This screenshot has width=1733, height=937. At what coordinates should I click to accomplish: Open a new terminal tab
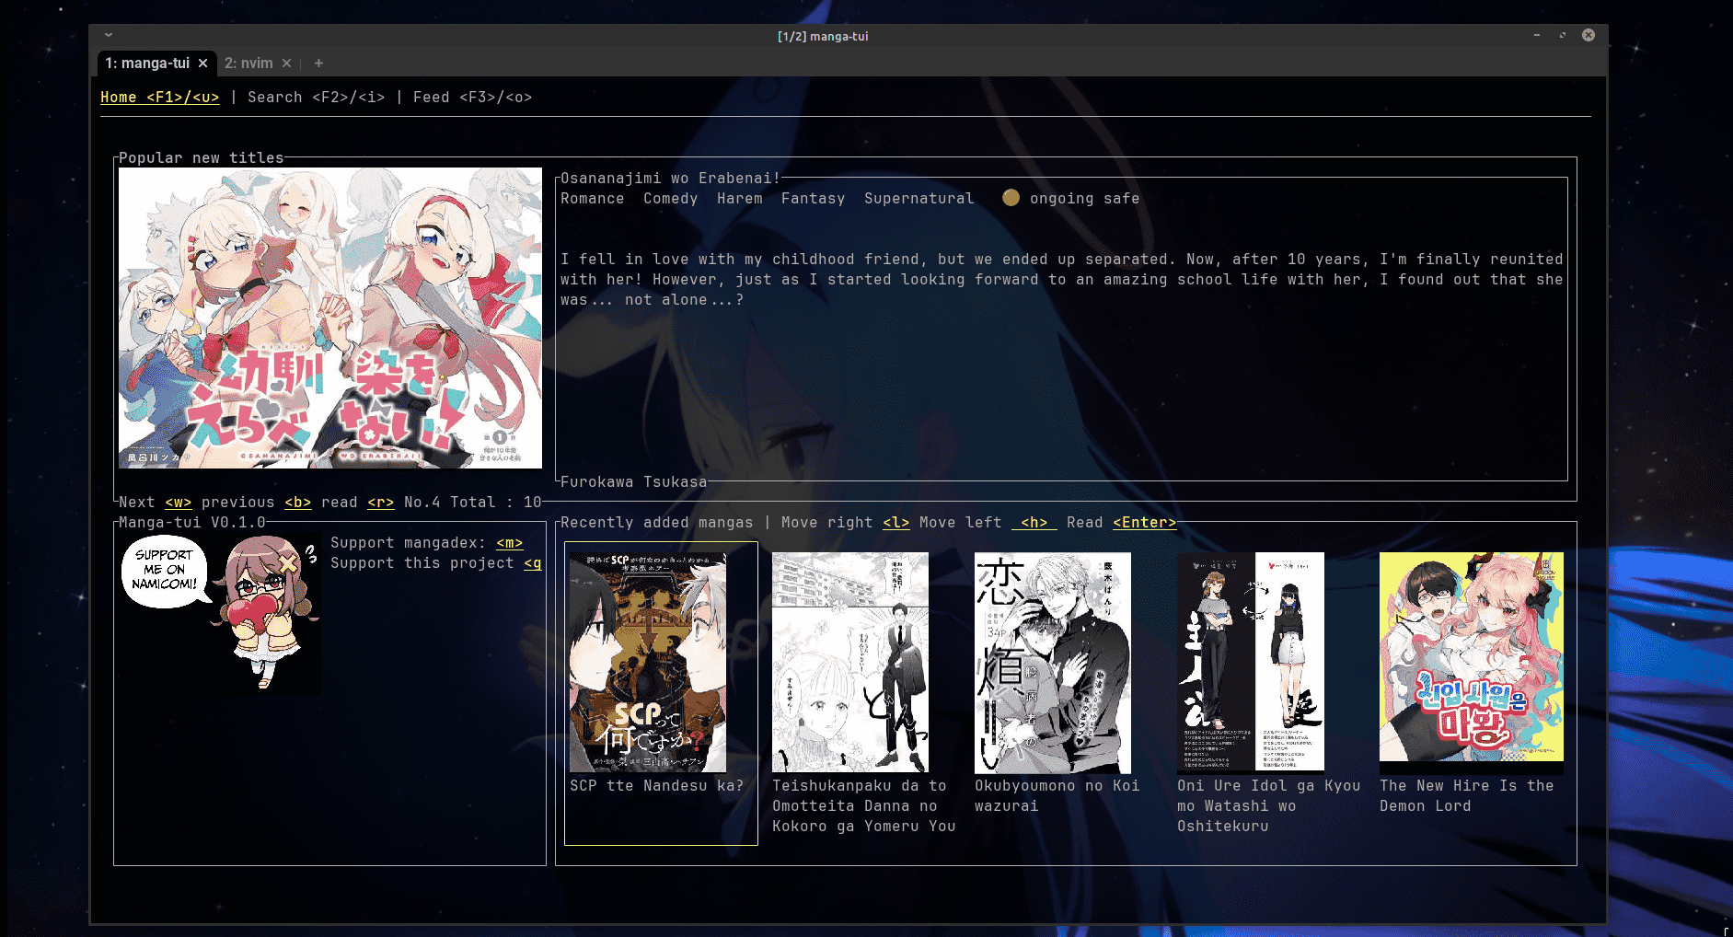click(318, 64)
